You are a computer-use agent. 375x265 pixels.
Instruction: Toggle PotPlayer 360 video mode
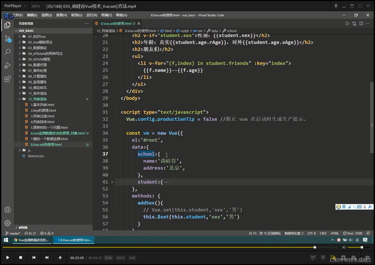[313, 257]
